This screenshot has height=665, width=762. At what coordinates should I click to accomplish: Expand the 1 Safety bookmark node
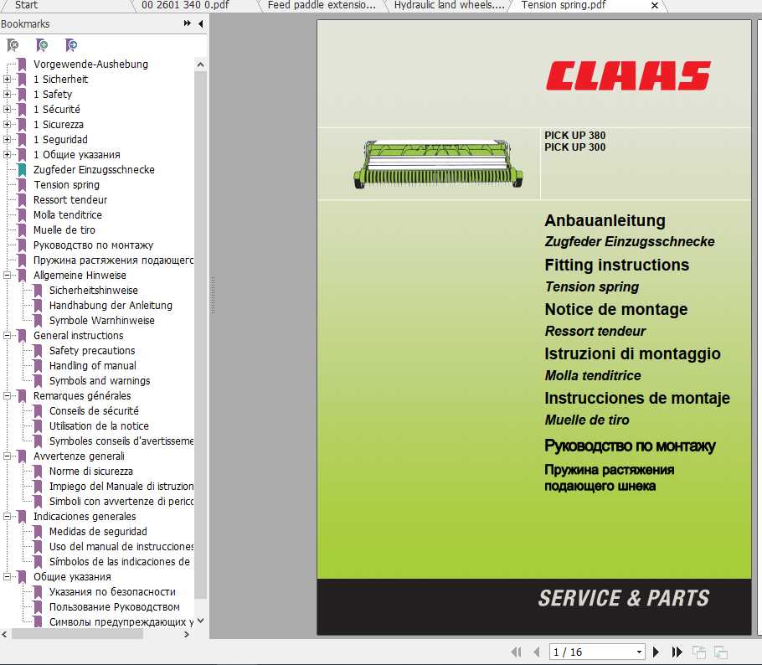pyautogui.click(x=7, y=94)
